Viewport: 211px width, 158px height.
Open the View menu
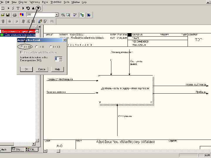(x=14, y=2)
